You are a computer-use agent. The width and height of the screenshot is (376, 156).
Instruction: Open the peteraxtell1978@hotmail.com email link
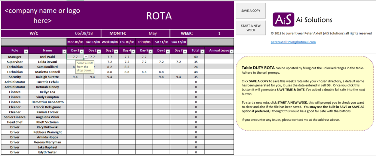[293, 42]
